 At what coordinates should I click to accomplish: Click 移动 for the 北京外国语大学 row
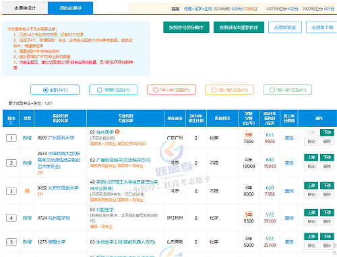[x=311, y=194]
